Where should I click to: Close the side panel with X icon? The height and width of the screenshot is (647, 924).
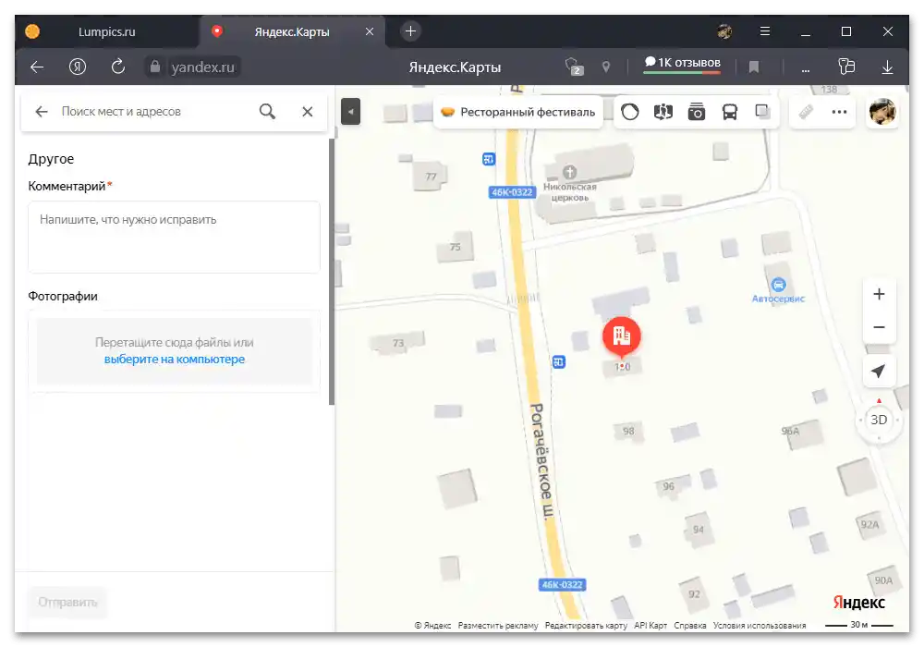point(308,111)
